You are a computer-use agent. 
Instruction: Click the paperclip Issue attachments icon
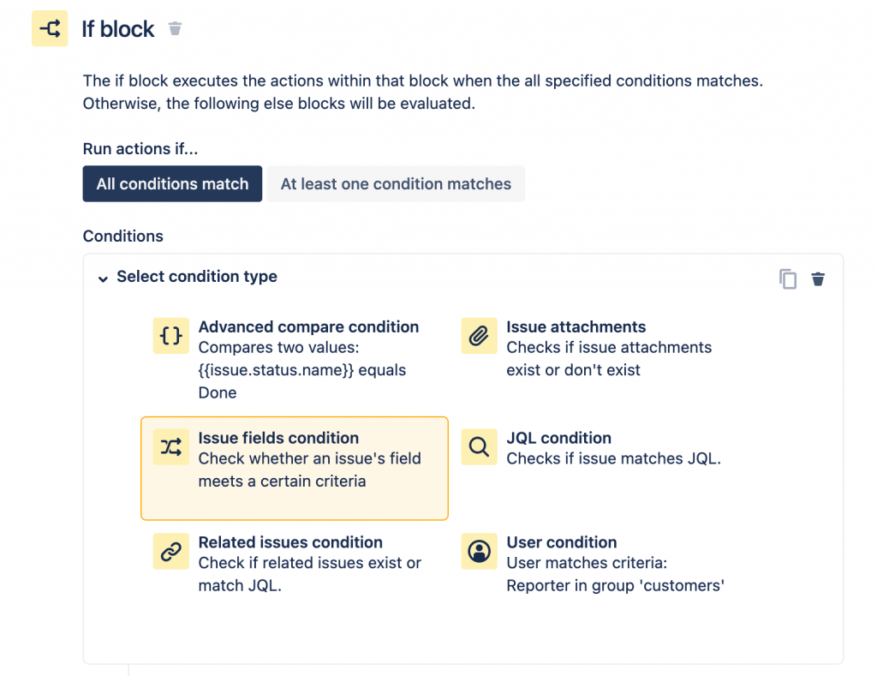pos(479,336)
